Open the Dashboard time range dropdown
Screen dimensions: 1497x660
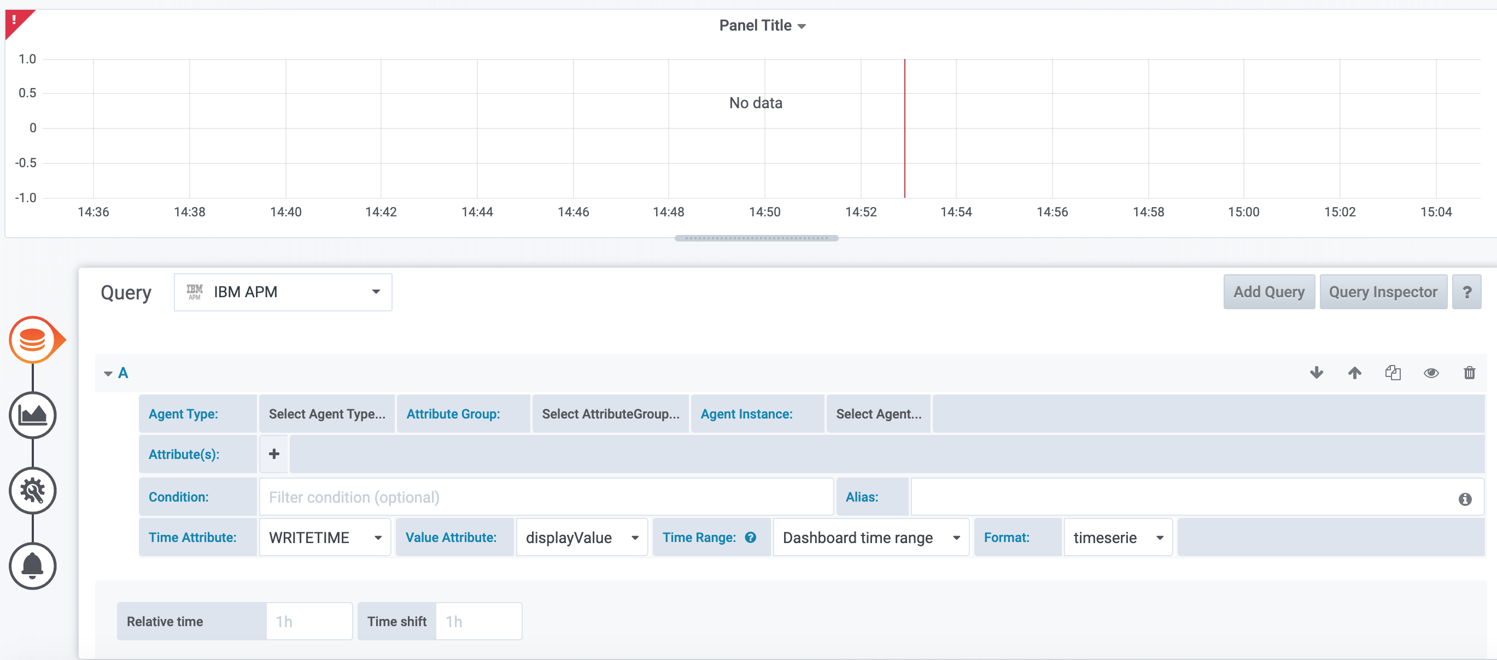tap(870, 538)
